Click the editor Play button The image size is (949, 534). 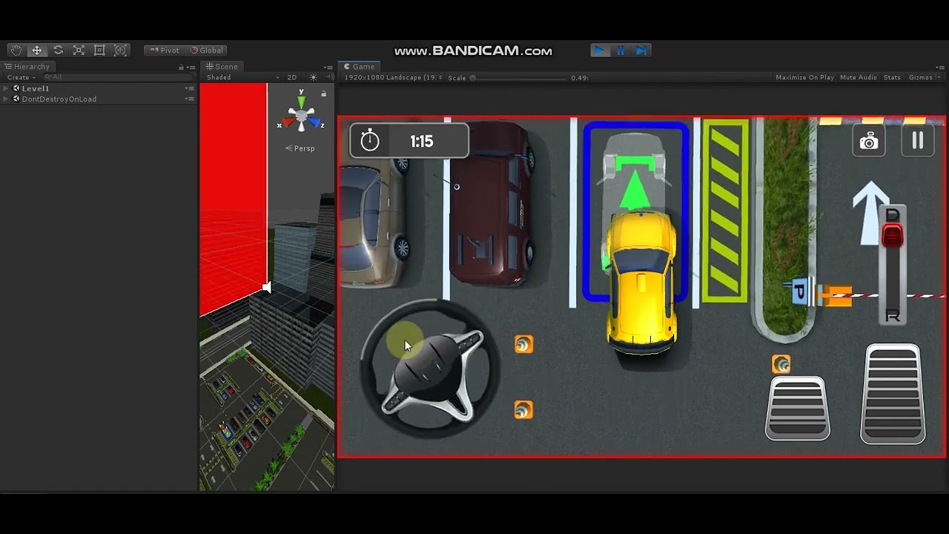point(599,50)
